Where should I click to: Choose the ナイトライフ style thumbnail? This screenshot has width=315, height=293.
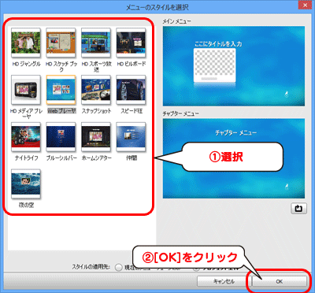(26, 137)
